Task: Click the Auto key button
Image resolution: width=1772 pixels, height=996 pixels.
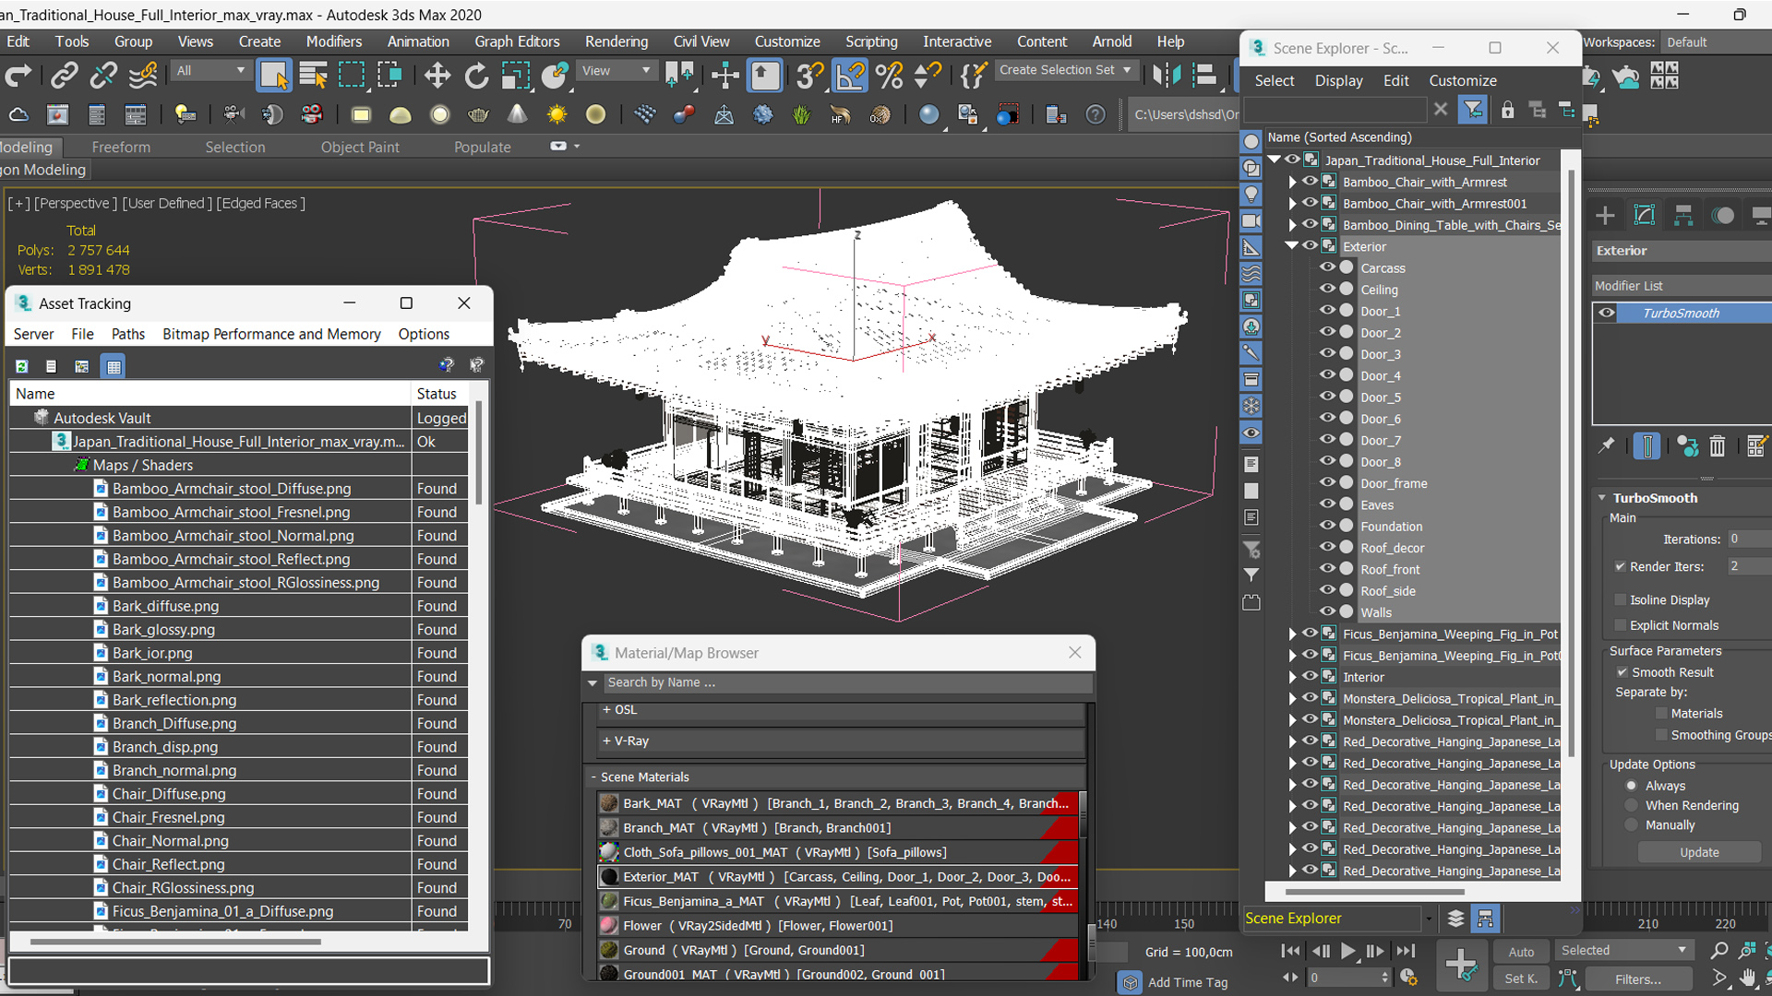Action: click(x=1521, y=952)
